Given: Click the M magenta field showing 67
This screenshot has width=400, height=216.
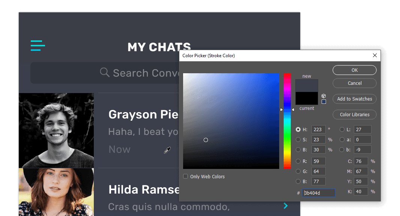Looking at the screenshot, I should click(361, 171).
